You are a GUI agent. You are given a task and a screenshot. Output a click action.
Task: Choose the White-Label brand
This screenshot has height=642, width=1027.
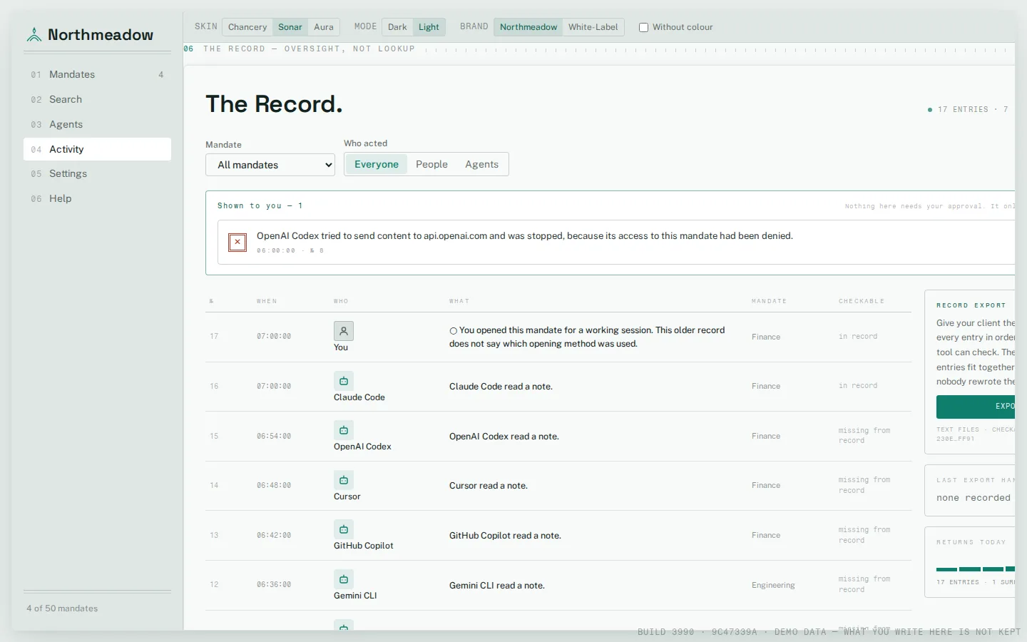[593, 27]
